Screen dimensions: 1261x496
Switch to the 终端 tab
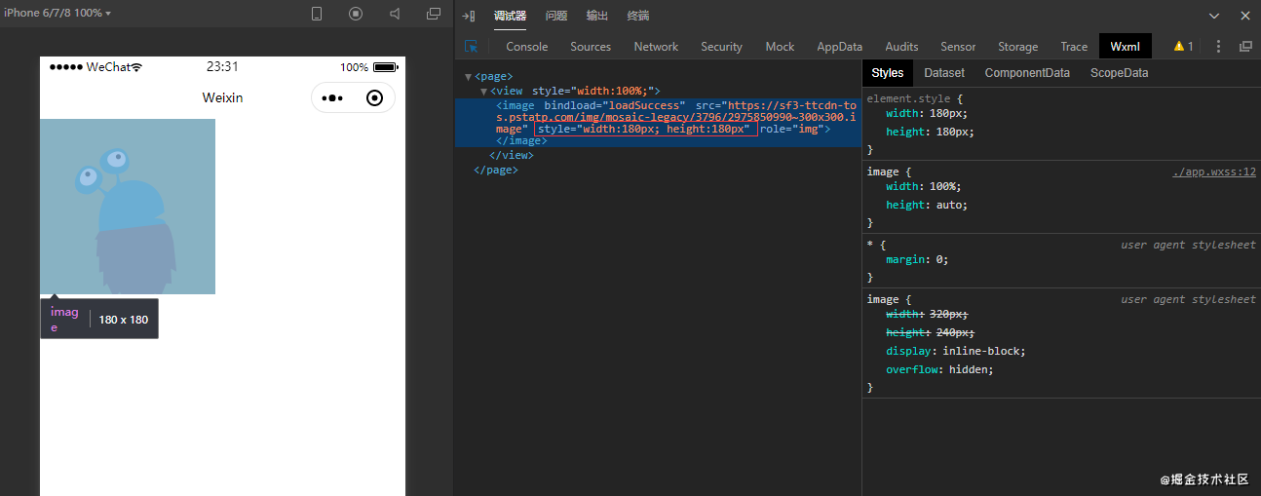click(x=638, y=16)
